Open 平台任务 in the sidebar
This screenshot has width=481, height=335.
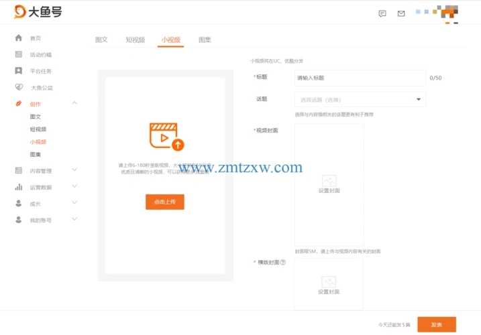pos(41,72)
